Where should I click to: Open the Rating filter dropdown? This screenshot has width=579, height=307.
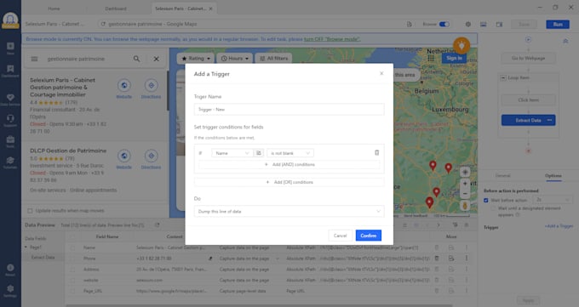click(x=196, y=59)
